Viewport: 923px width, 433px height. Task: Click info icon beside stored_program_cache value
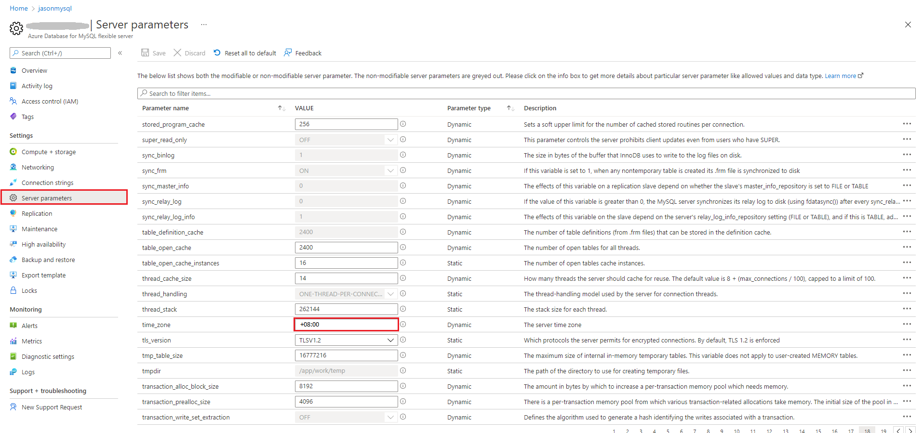click(403, 124)
